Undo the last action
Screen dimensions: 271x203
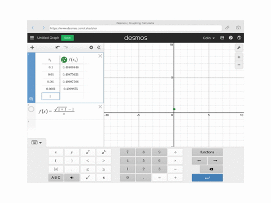[58, 47]
